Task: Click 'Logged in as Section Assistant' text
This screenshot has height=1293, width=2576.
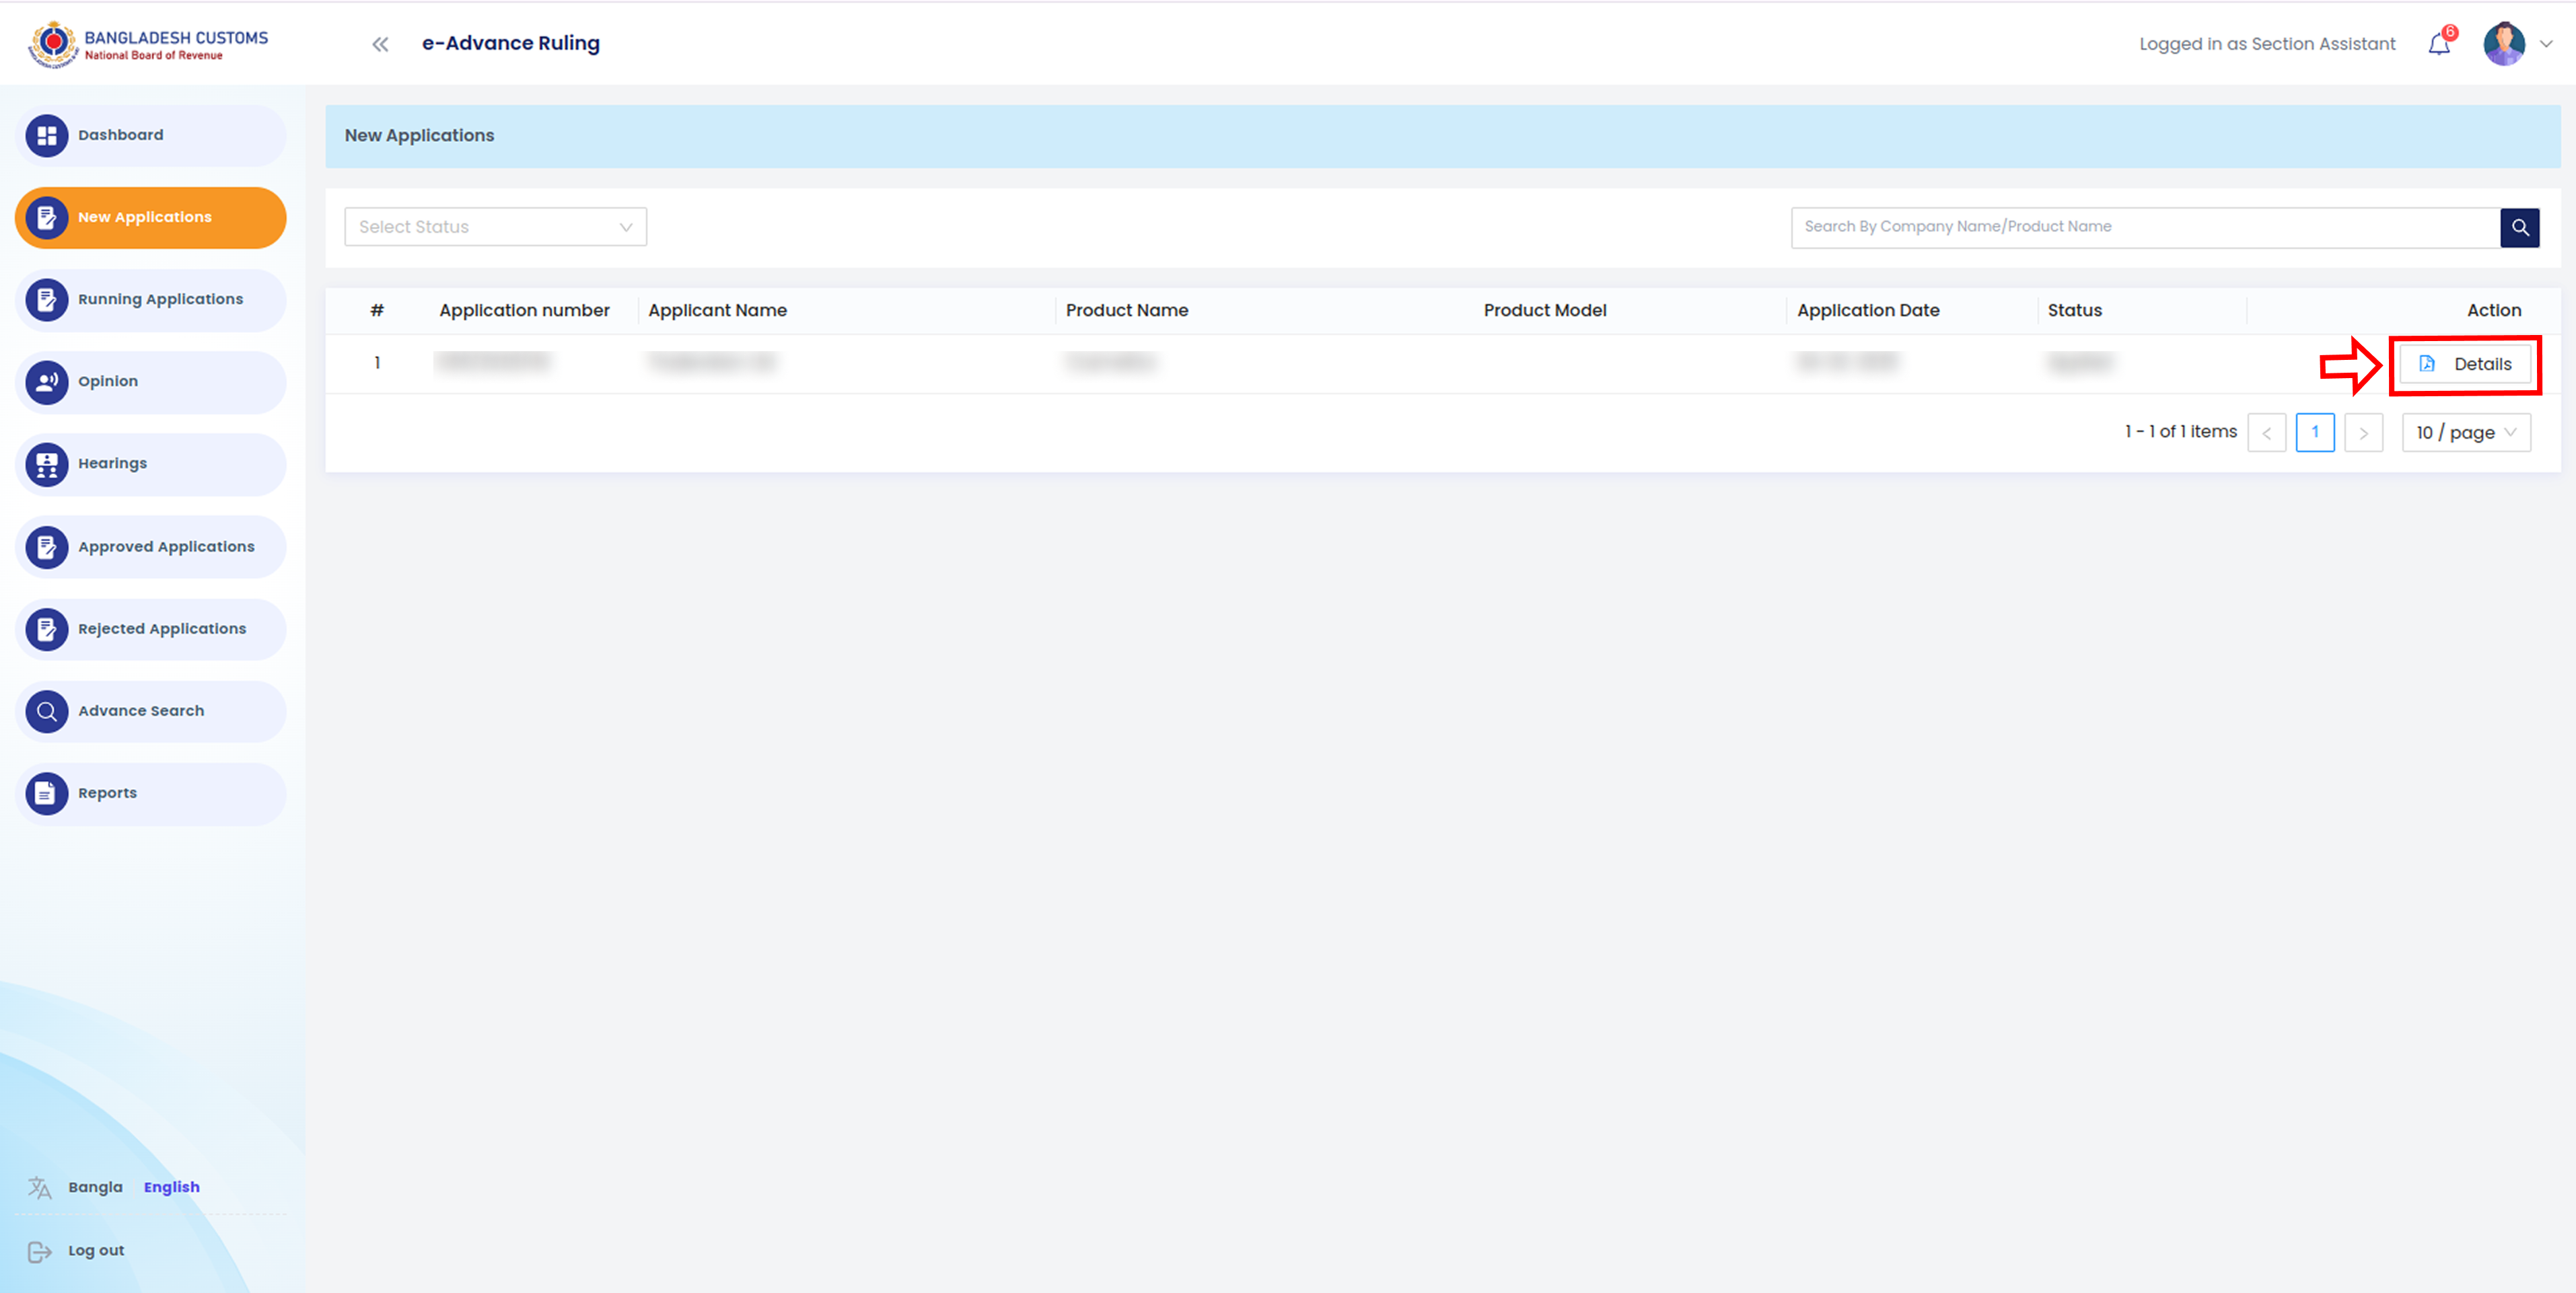Action: click(2267, 44)
